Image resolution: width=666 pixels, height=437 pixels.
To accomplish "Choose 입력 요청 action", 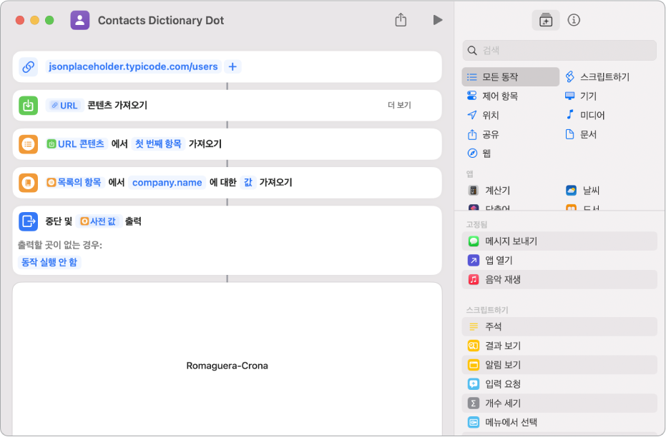I will 559,384.
